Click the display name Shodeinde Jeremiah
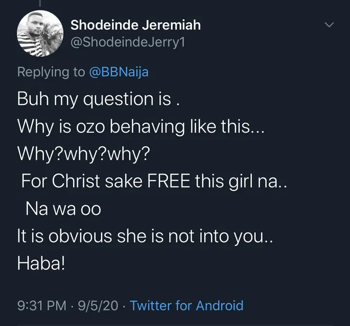 136,25
